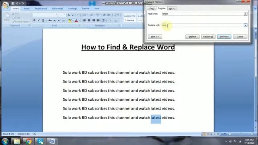Click the Find Next button
Screen dimensions: 258x145
(224, 37)
